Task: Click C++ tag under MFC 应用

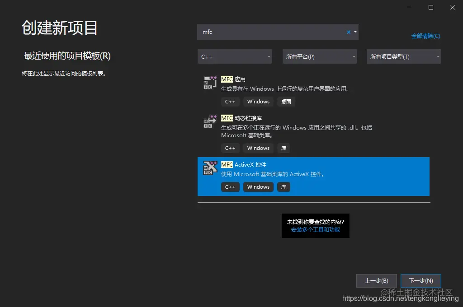Action: (x=230, y=102)
